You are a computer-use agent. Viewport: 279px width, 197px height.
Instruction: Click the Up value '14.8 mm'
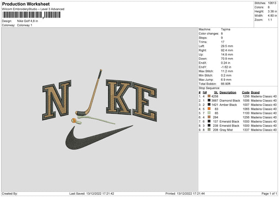tap(227, 54)
